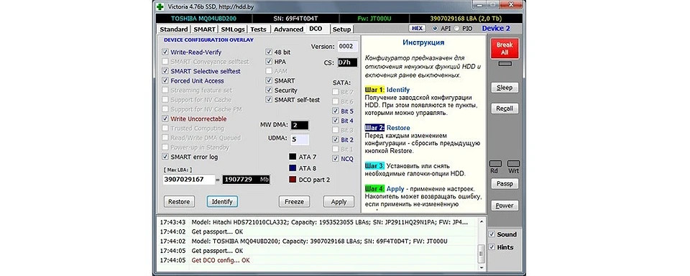The height and width of the screenshot is (276, 690).
Task: Toggle the HEX mode button
Action: pos(417,28)
